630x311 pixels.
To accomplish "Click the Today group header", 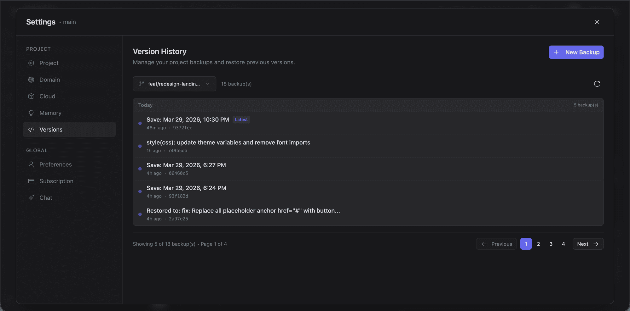I will (368, 105).
